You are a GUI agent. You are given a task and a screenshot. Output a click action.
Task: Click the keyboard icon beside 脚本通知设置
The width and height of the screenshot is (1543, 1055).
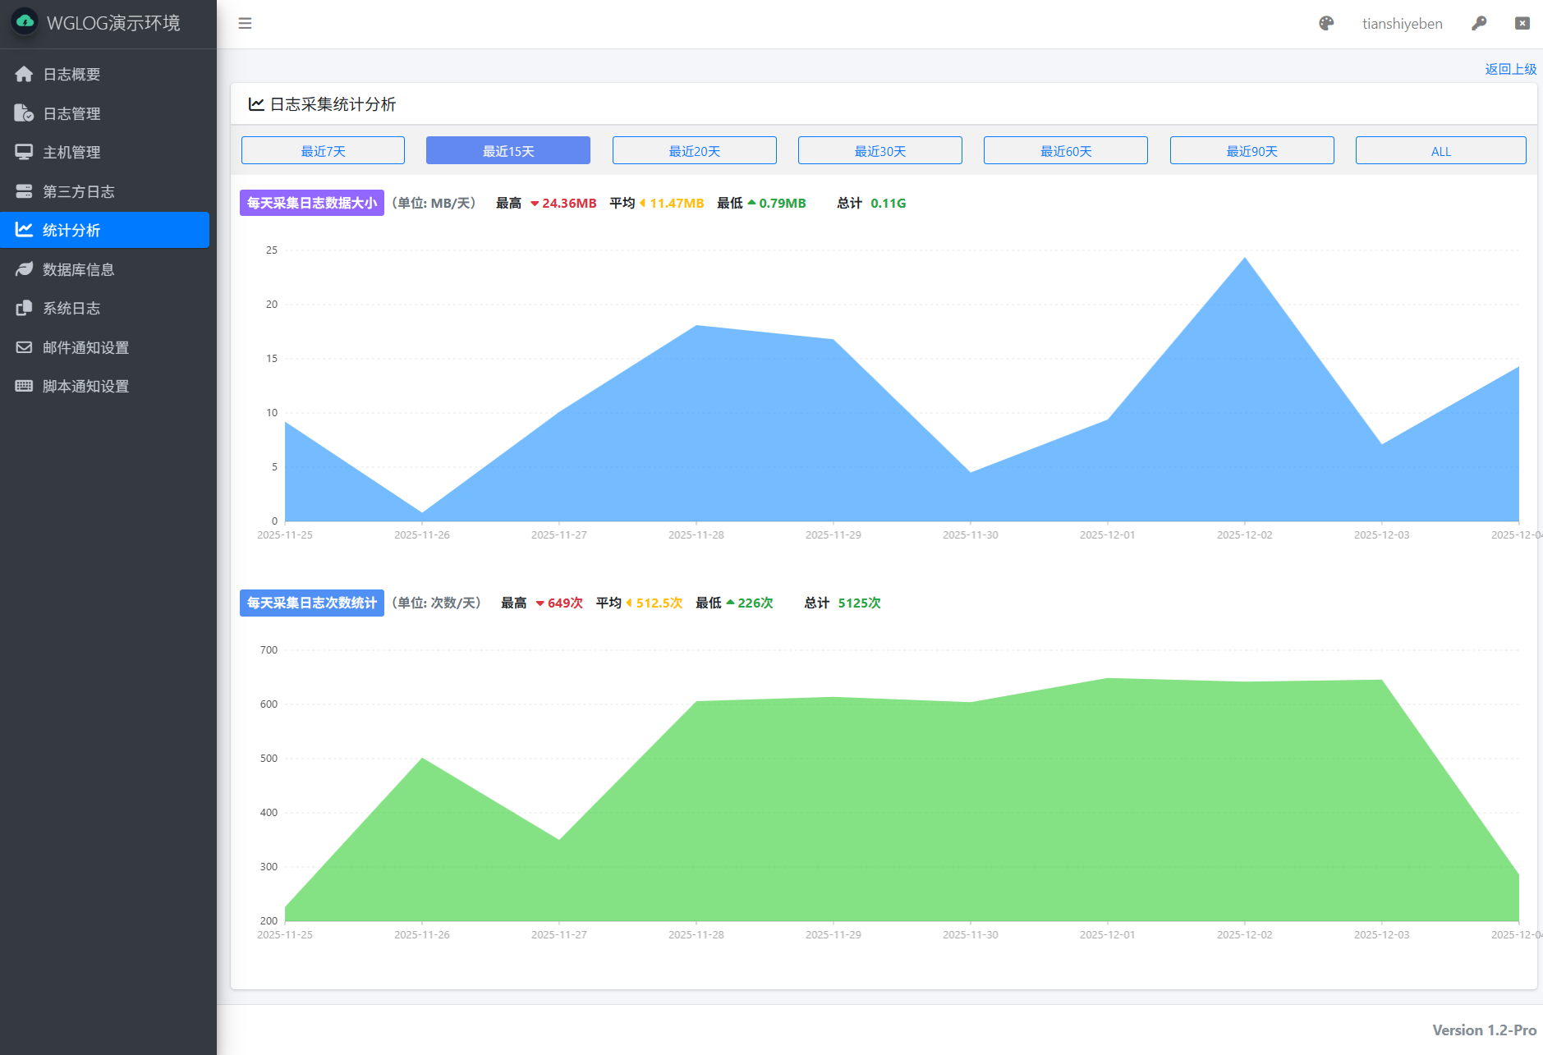pyautogui.click(x=24, y=386)
